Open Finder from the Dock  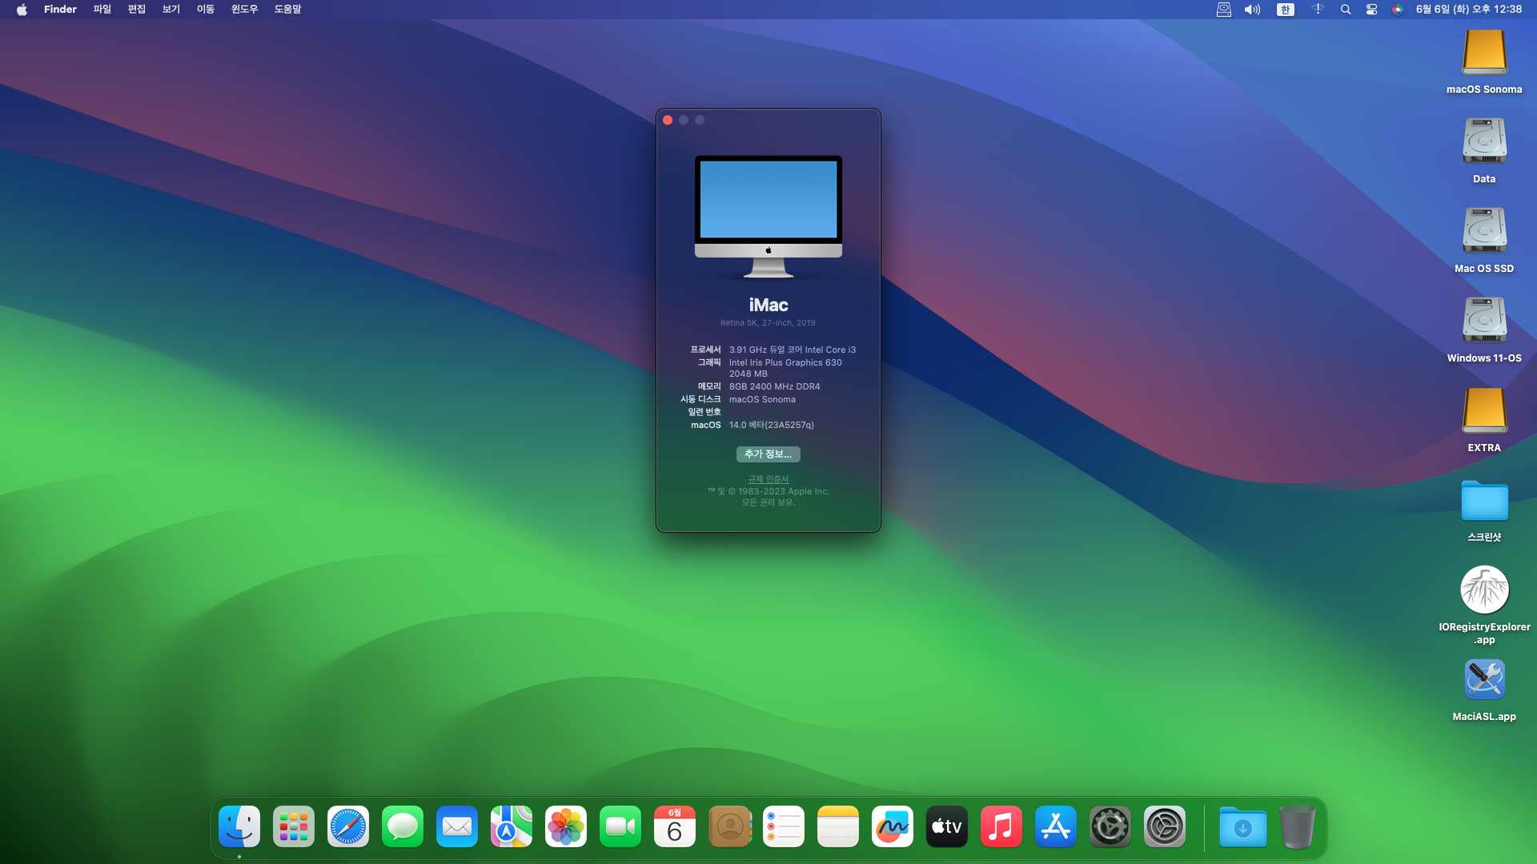pyautogui.click(x=239, y=826)
